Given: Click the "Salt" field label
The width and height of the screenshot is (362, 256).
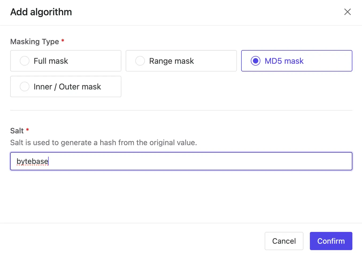Looking at the screenshot, I should (x=17, y=131).
